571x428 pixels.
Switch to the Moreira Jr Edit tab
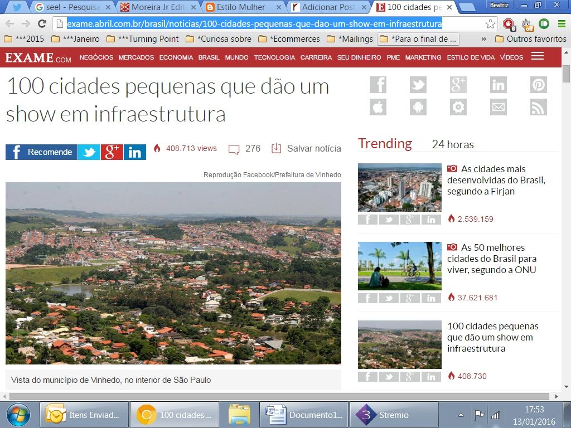coord(158,7)
